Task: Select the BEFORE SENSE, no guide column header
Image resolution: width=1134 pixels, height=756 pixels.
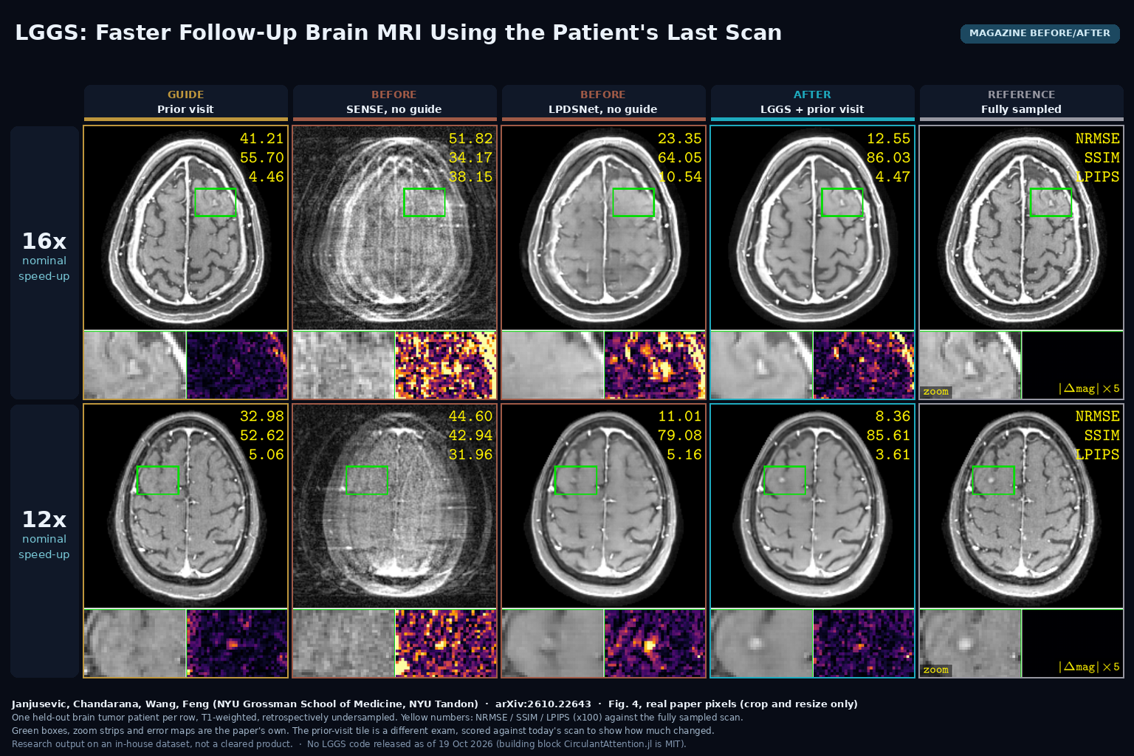Action: (394, 103)
